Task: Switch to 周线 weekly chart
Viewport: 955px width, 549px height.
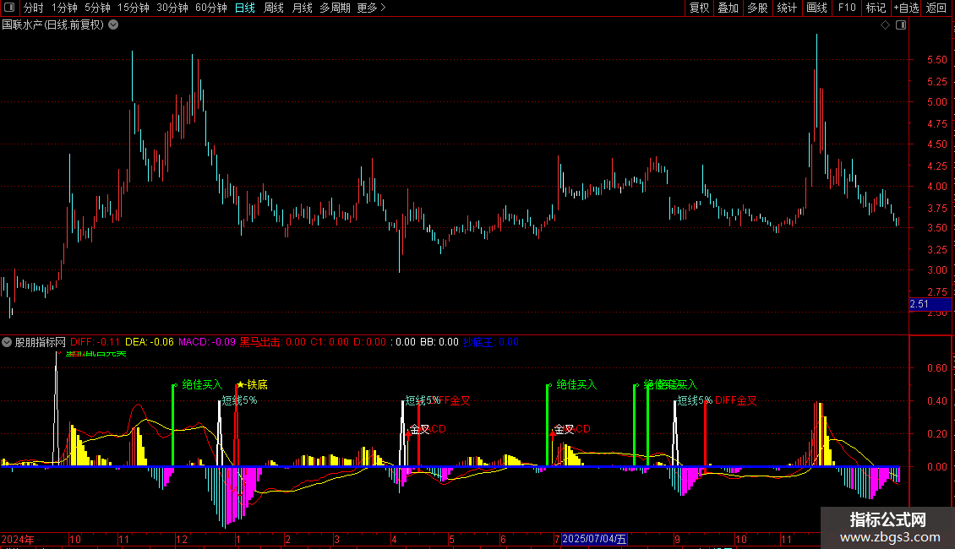Action: point(274,8)
